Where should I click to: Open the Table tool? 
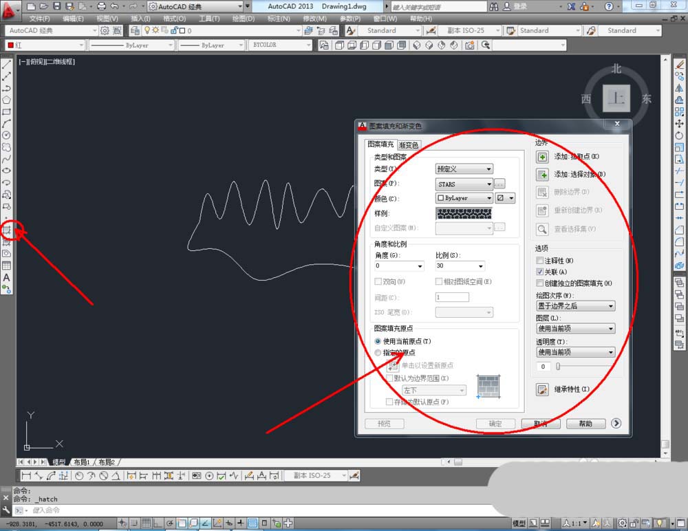[6, 265]
